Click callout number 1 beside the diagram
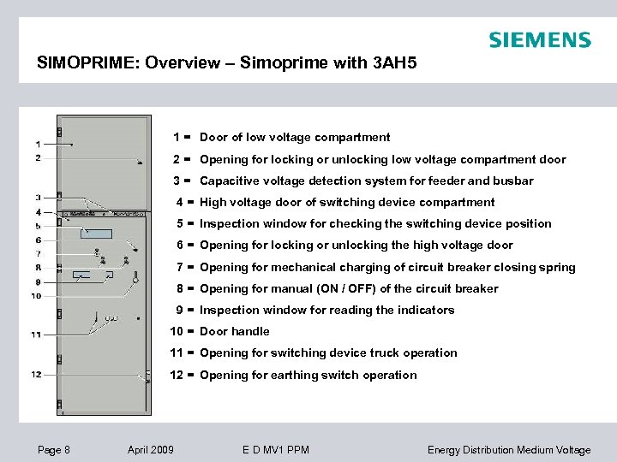Screen dimensions: 617x462 pyautogui.click(x=39, y=145)
